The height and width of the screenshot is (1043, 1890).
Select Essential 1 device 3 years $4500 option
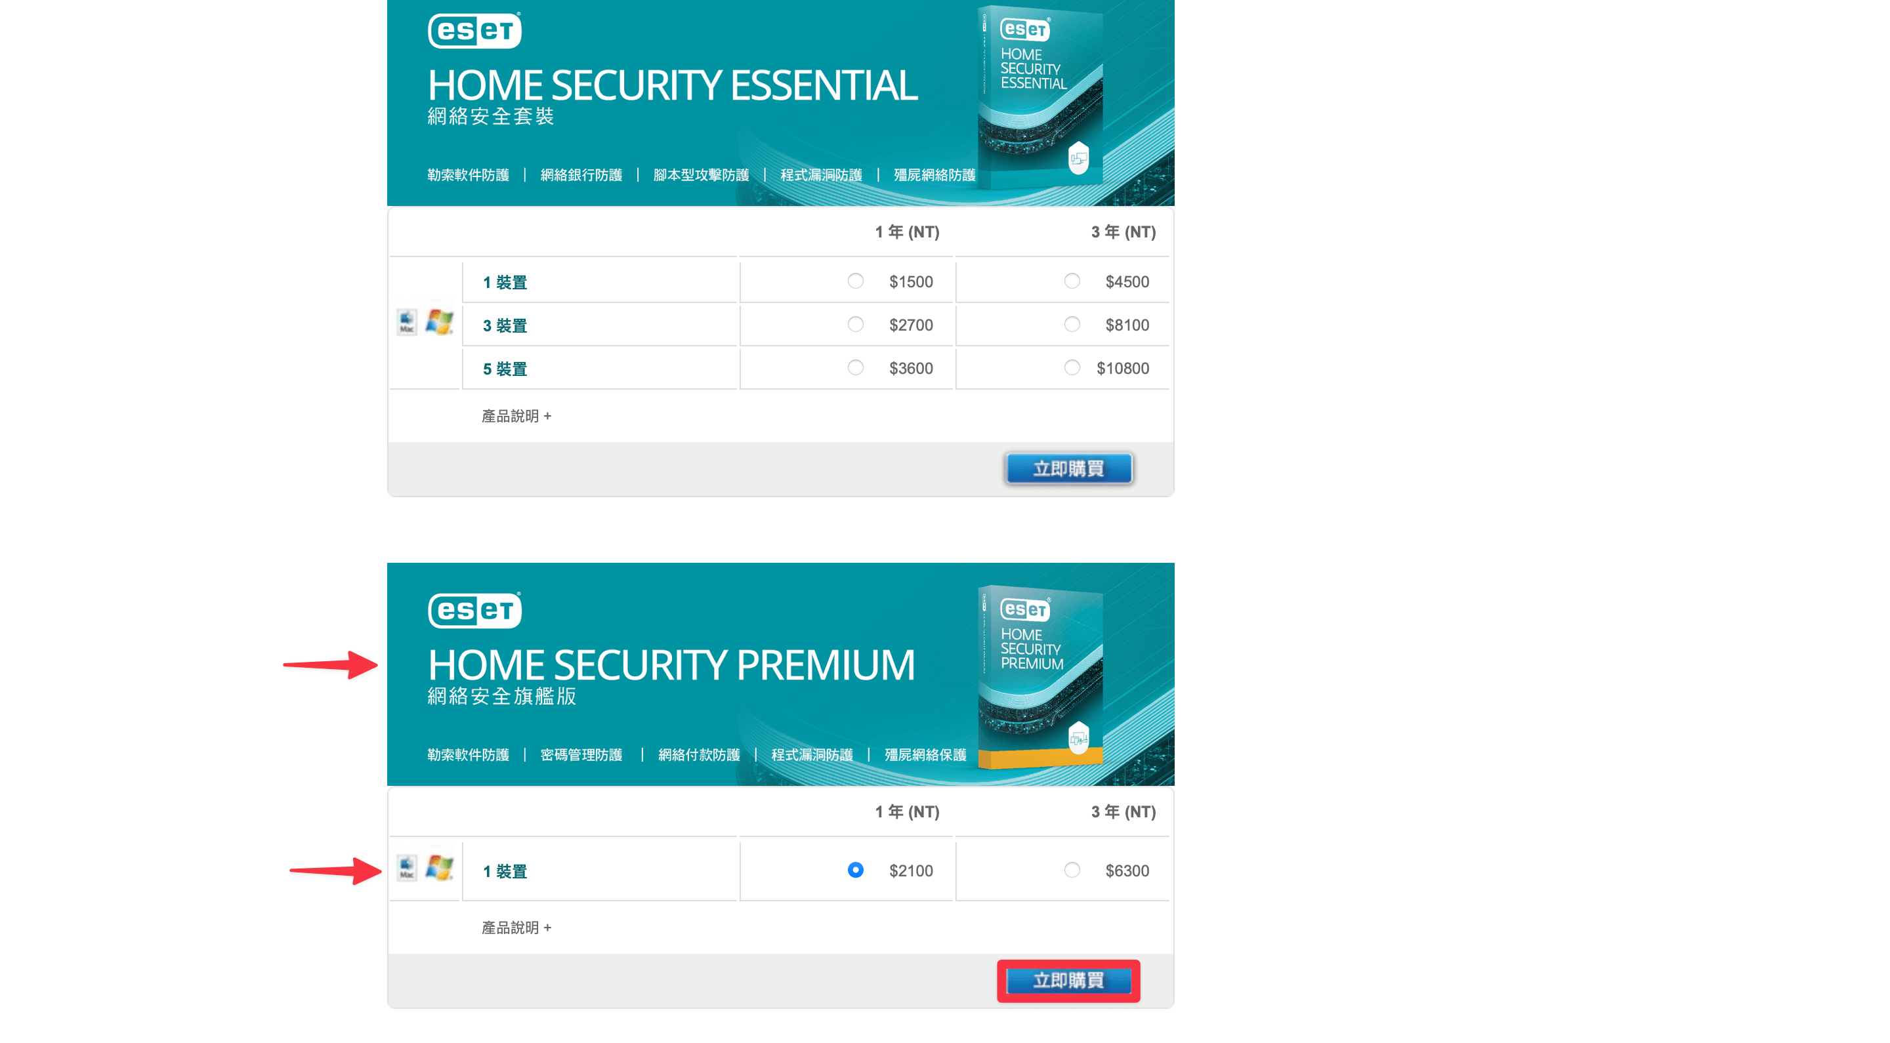tap(1072, 281)
